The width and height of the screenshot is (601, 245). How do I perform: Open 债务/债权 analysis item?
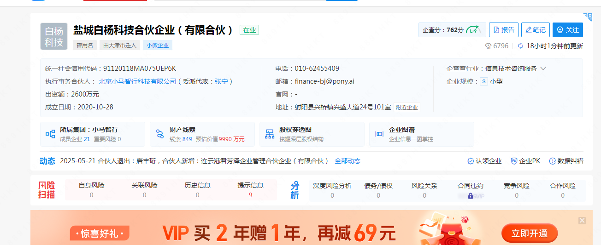[x=378, y=190]
